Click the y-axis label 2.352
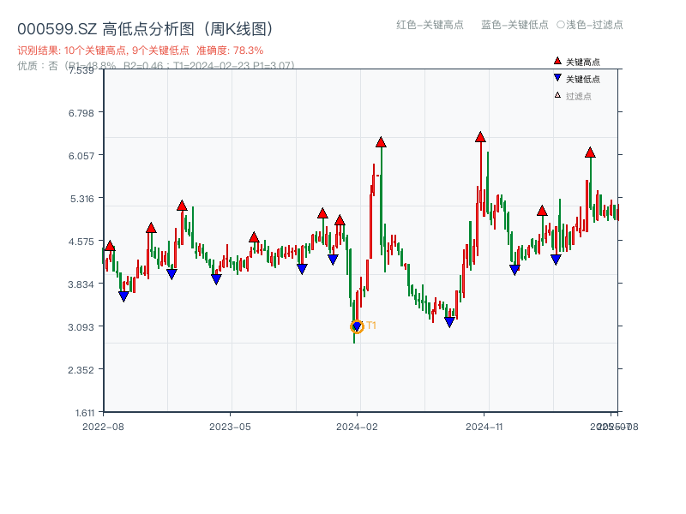This screenshot has width=686, height=514. (81, 370)
